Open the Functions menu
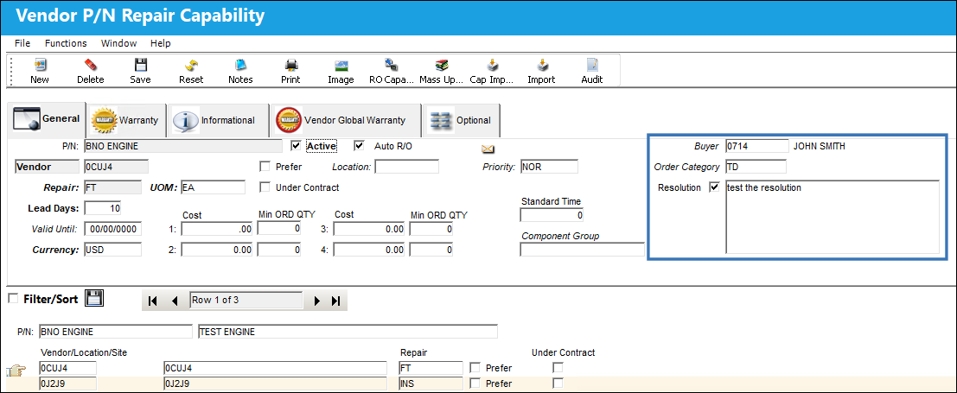This screenshot has width=957, height=393. [66, 43]
